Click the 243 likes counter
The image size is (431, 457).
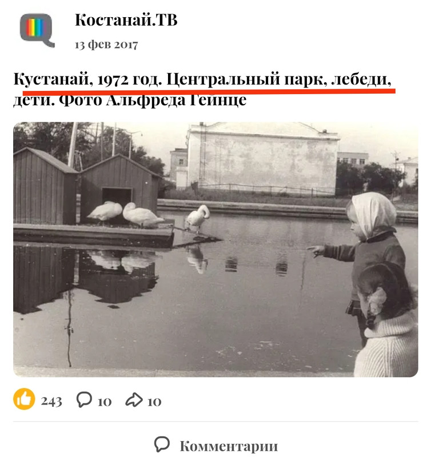51,402
